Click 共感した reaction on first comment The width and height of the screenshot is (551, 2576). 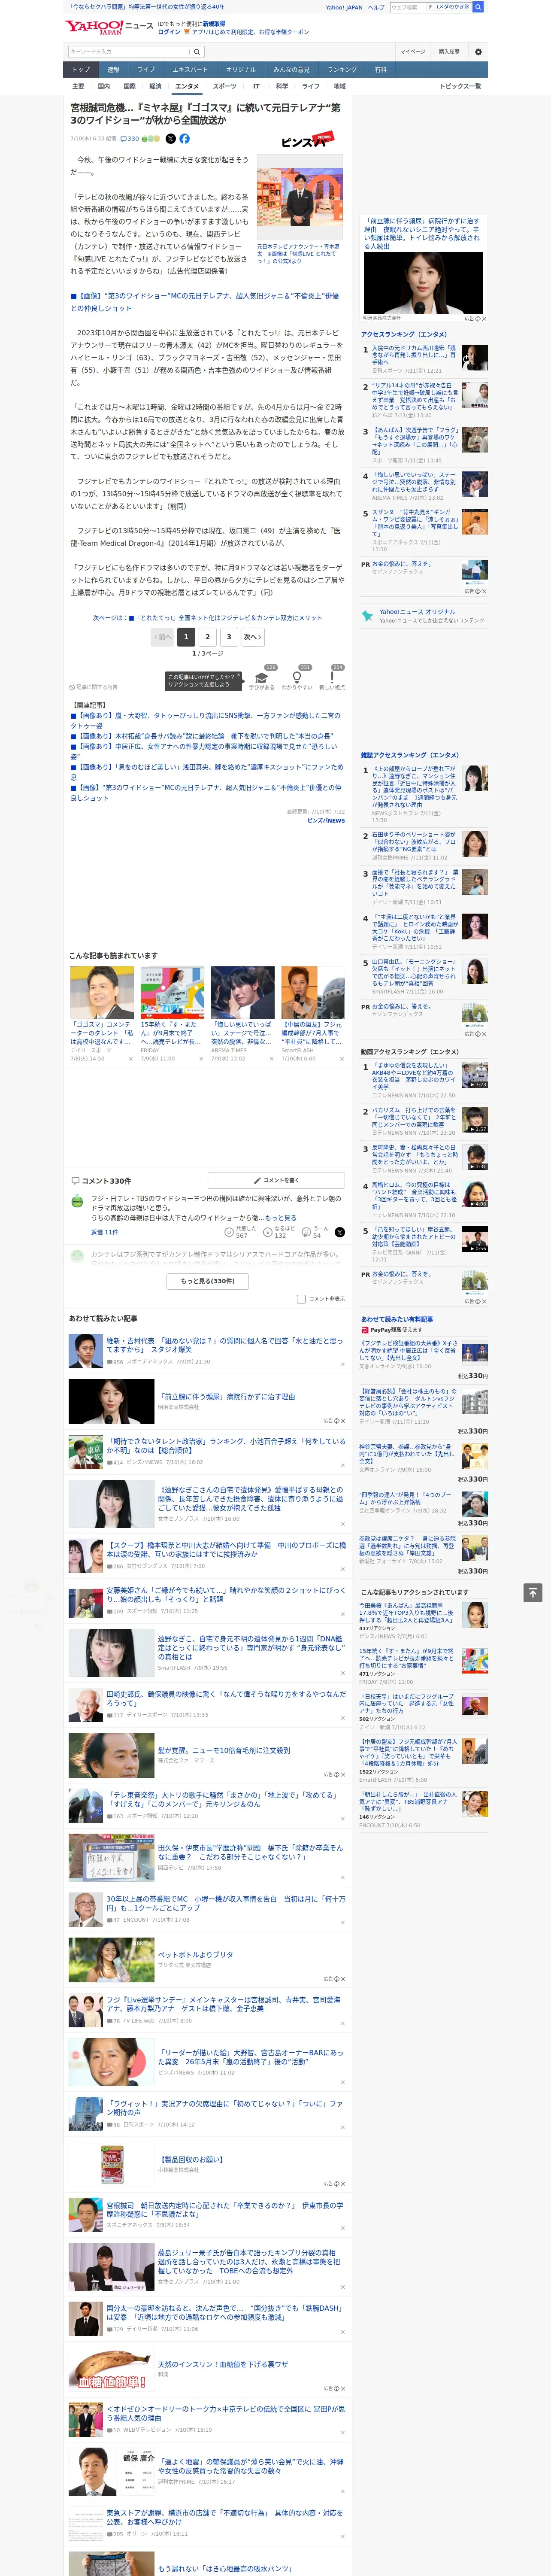coord(239,1232)
